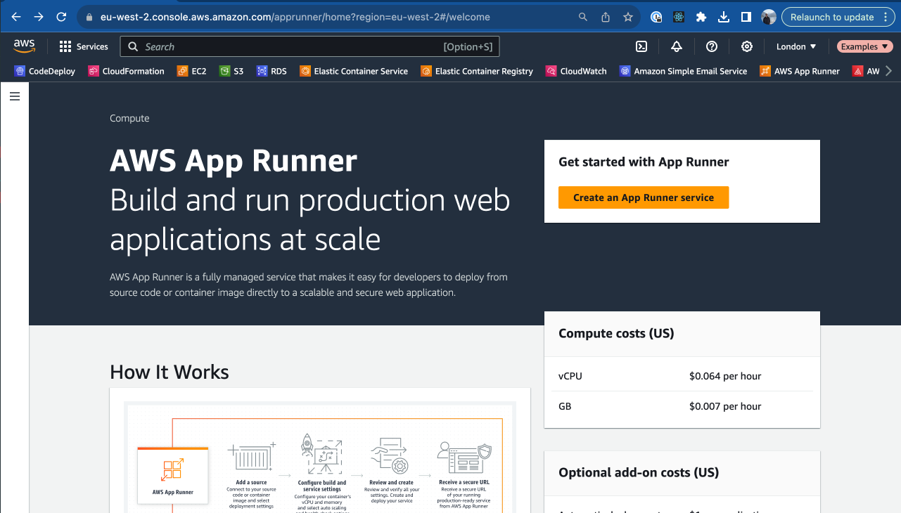Click the Optional add-on costs (US) heading
Image resolution: width=901 pixels, height=513 pixels.
click(x=639, y=472)
